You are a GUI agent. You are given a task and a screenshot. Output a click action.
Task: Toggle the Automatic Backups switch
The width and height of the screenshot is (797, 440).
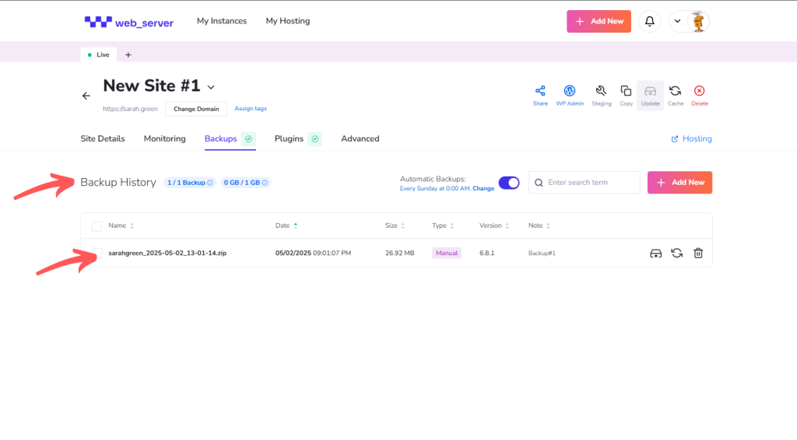click(x=509, y=183)
